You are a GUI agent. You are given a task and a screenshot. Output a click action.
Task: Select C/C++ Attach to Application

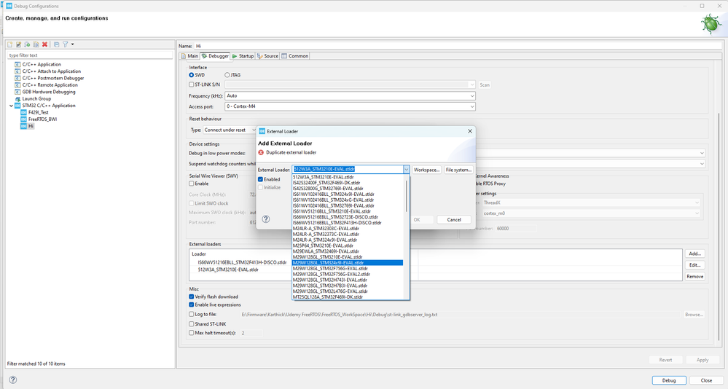[x=51, y=71]
